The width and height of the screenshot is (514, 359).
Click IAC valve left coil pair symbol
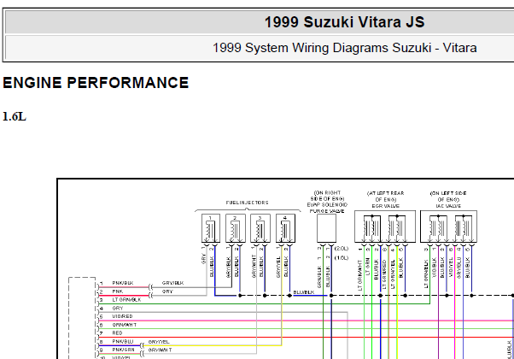438,228
